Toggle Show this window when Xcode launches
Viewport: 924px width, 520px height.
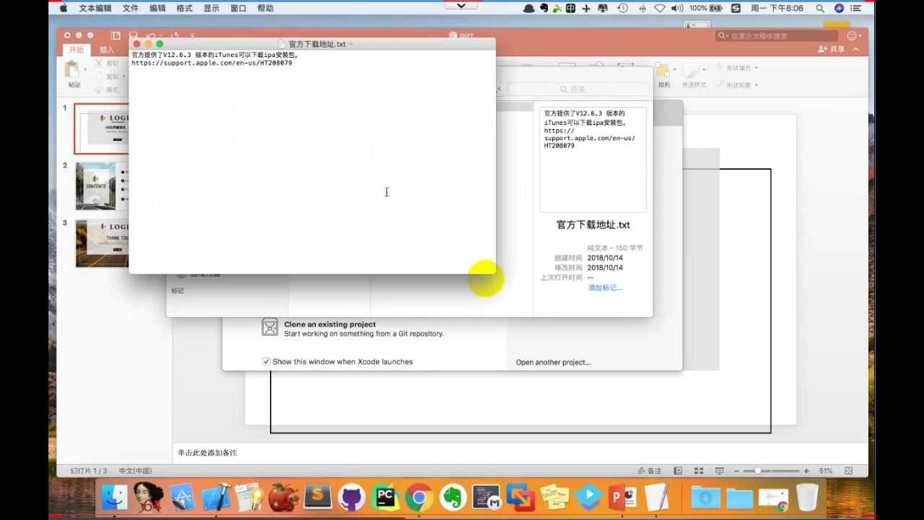click(266, 361)
